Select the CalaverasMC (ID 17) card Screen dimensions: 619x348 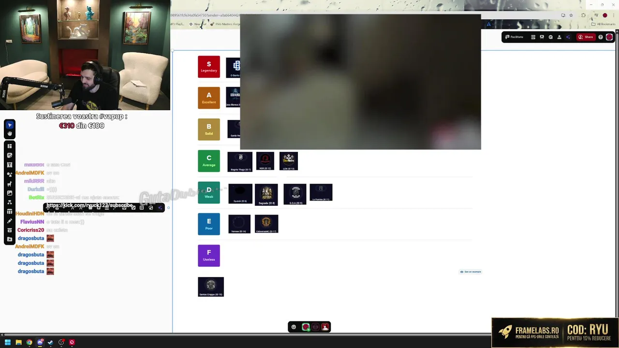pyautogui.click(x=266, y=224)
